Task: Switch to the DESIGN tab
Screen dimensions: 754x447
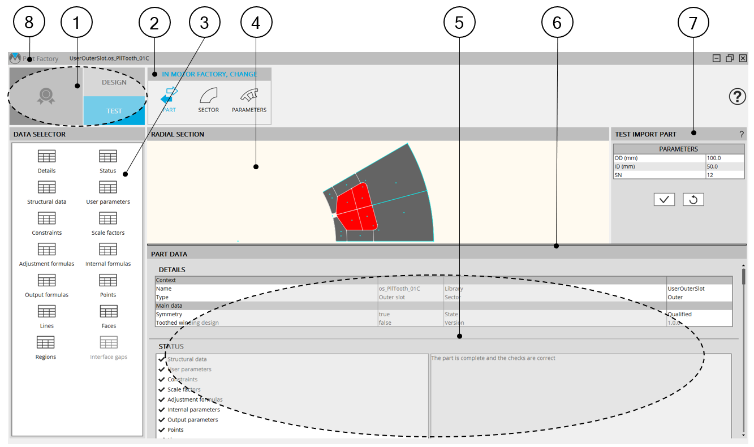Action: pyautogui.click(x=114, y=83)
